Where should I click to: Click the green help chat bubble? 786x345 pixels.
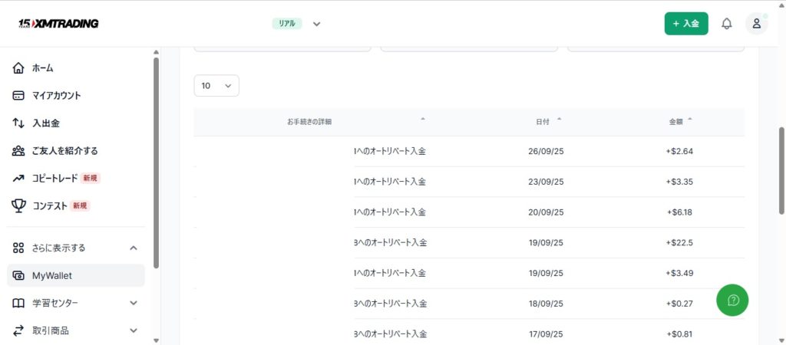coord(732,300)
